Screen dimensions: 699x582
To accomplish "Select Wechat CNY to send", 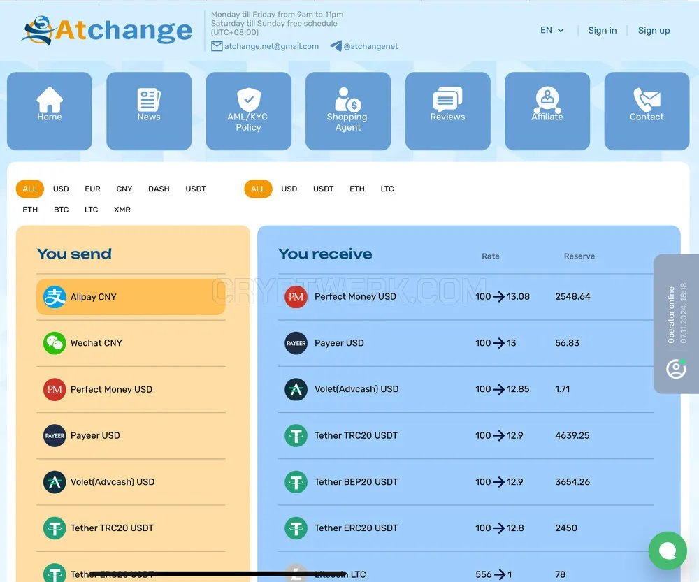I will tap(131, 343).
